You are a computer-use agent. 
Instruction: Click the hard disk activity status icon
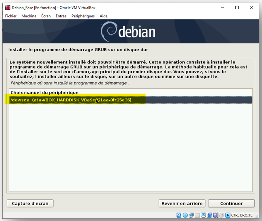[x=179, y=215]
